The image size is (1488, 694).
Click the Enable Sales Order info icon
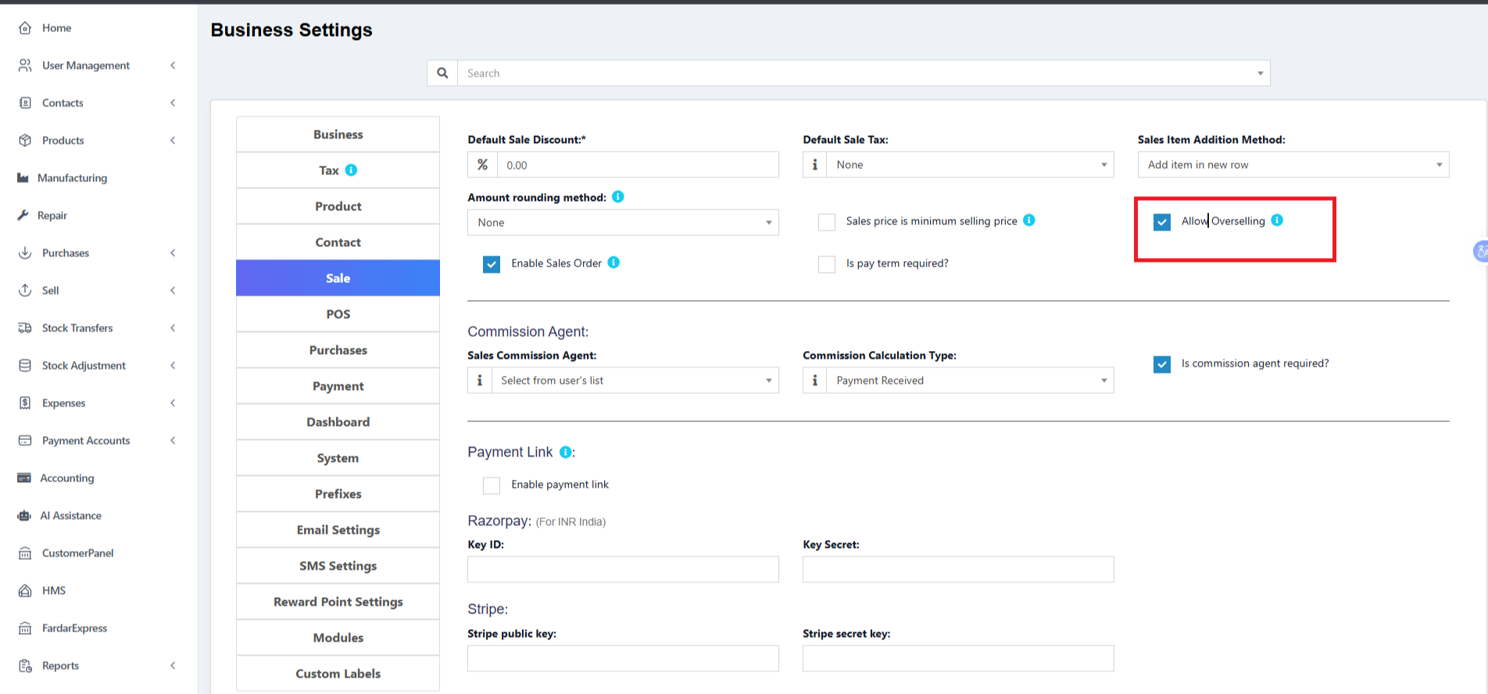click(x=613, y=263)
